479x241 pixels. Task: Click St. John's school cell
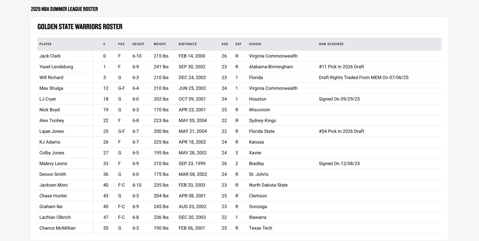(258, 174)
